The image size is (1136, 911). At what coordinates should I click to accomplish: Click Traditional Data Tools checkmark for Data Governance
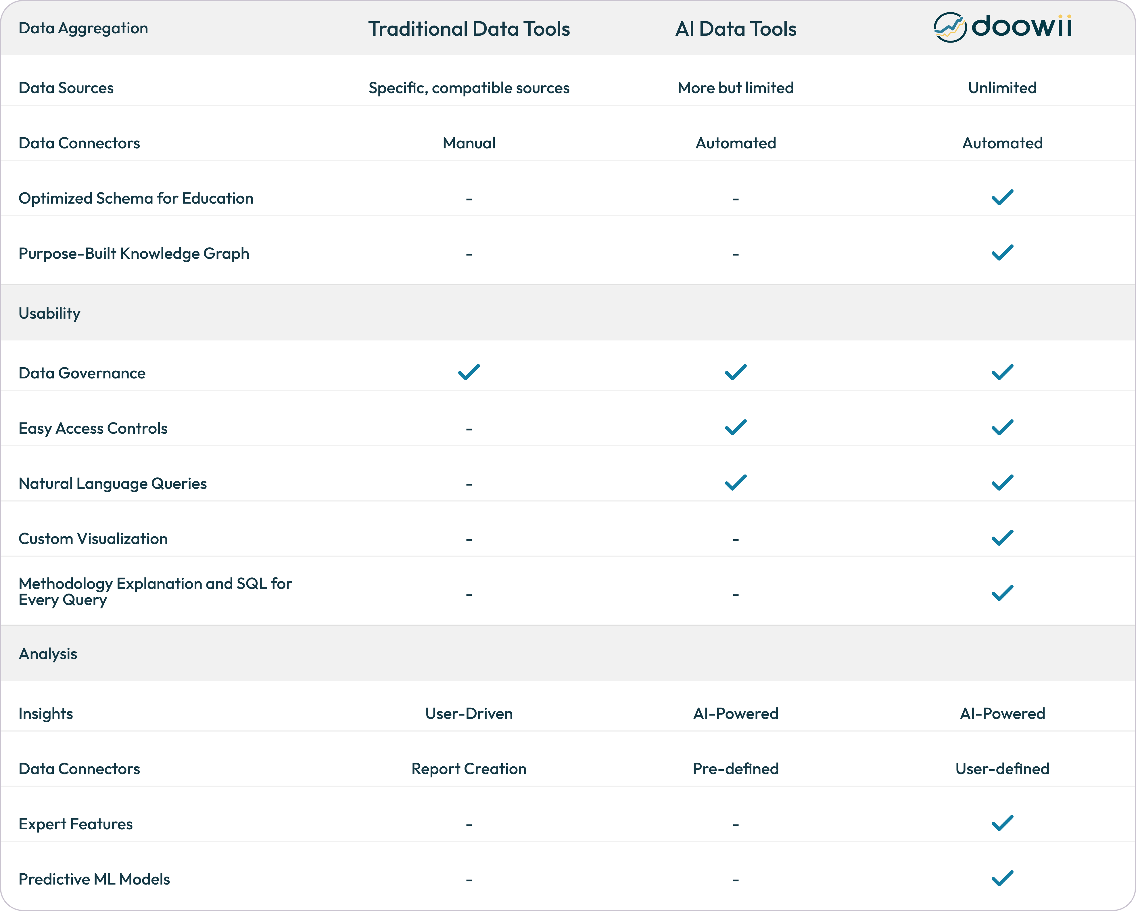point(469,372)
